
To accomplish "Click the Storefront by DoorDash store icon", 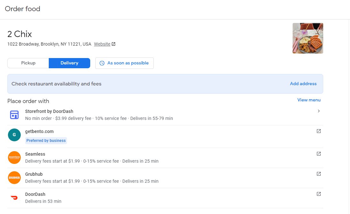I will pos(14,115).
